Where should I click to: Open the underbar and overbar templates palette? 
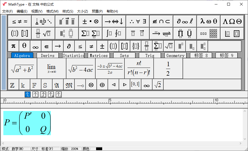point(138,33)
